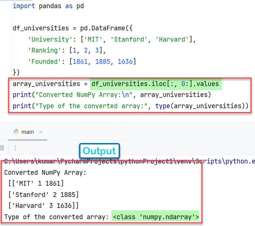Click the print 'Converted NumPy Array' line
Screen dimensions: 255x226
point(112,95)
